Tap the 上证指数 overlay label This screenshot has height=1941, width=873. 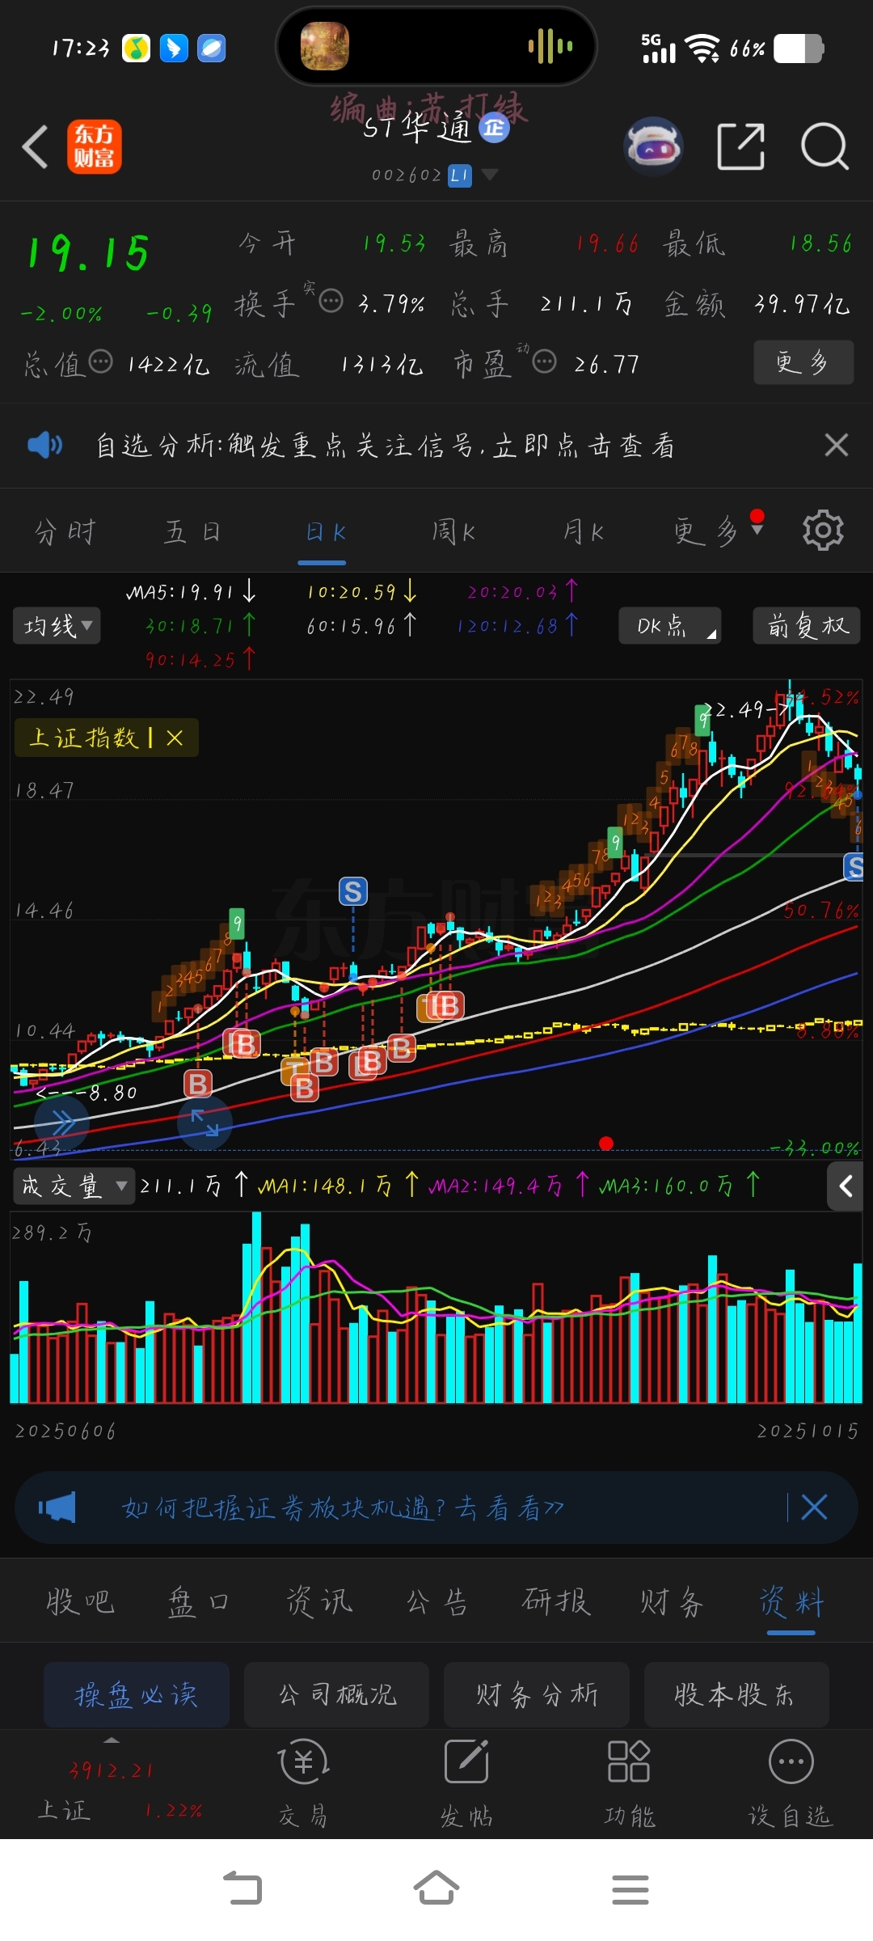click(85, 738)
